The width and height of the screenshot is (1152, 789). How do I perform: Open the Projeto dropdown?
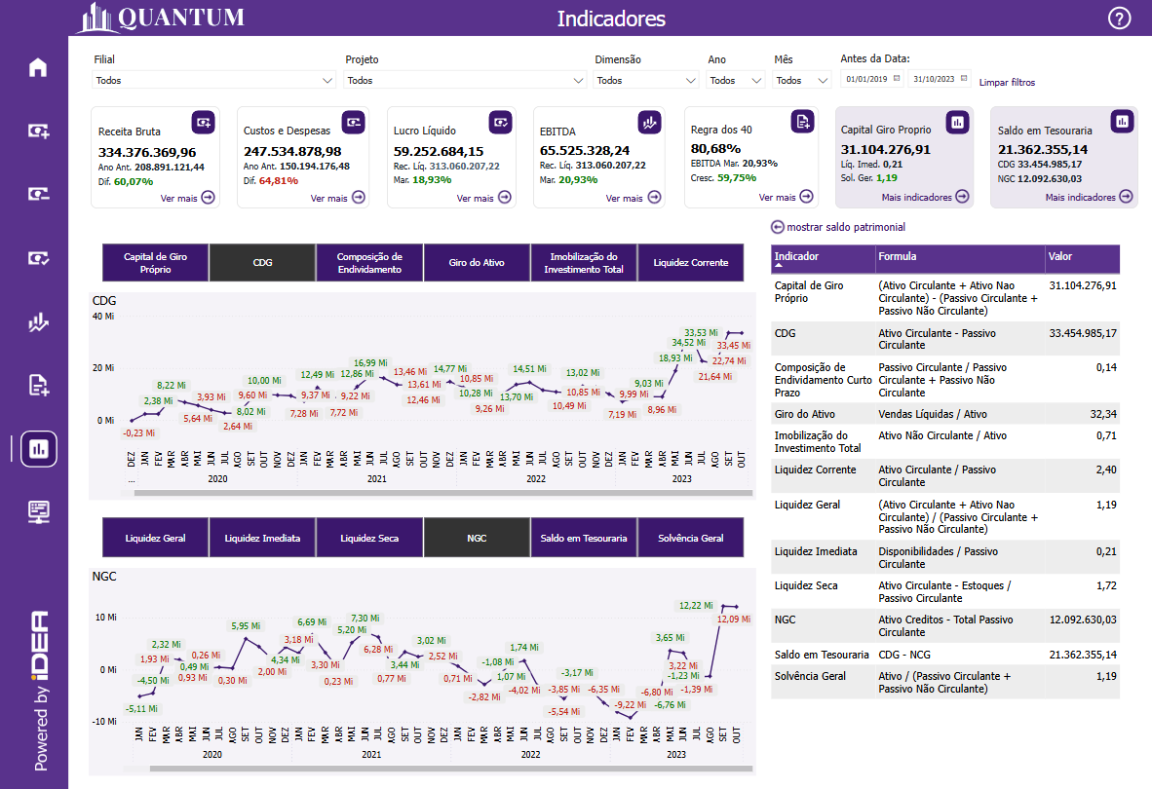(x=465, y=81)
